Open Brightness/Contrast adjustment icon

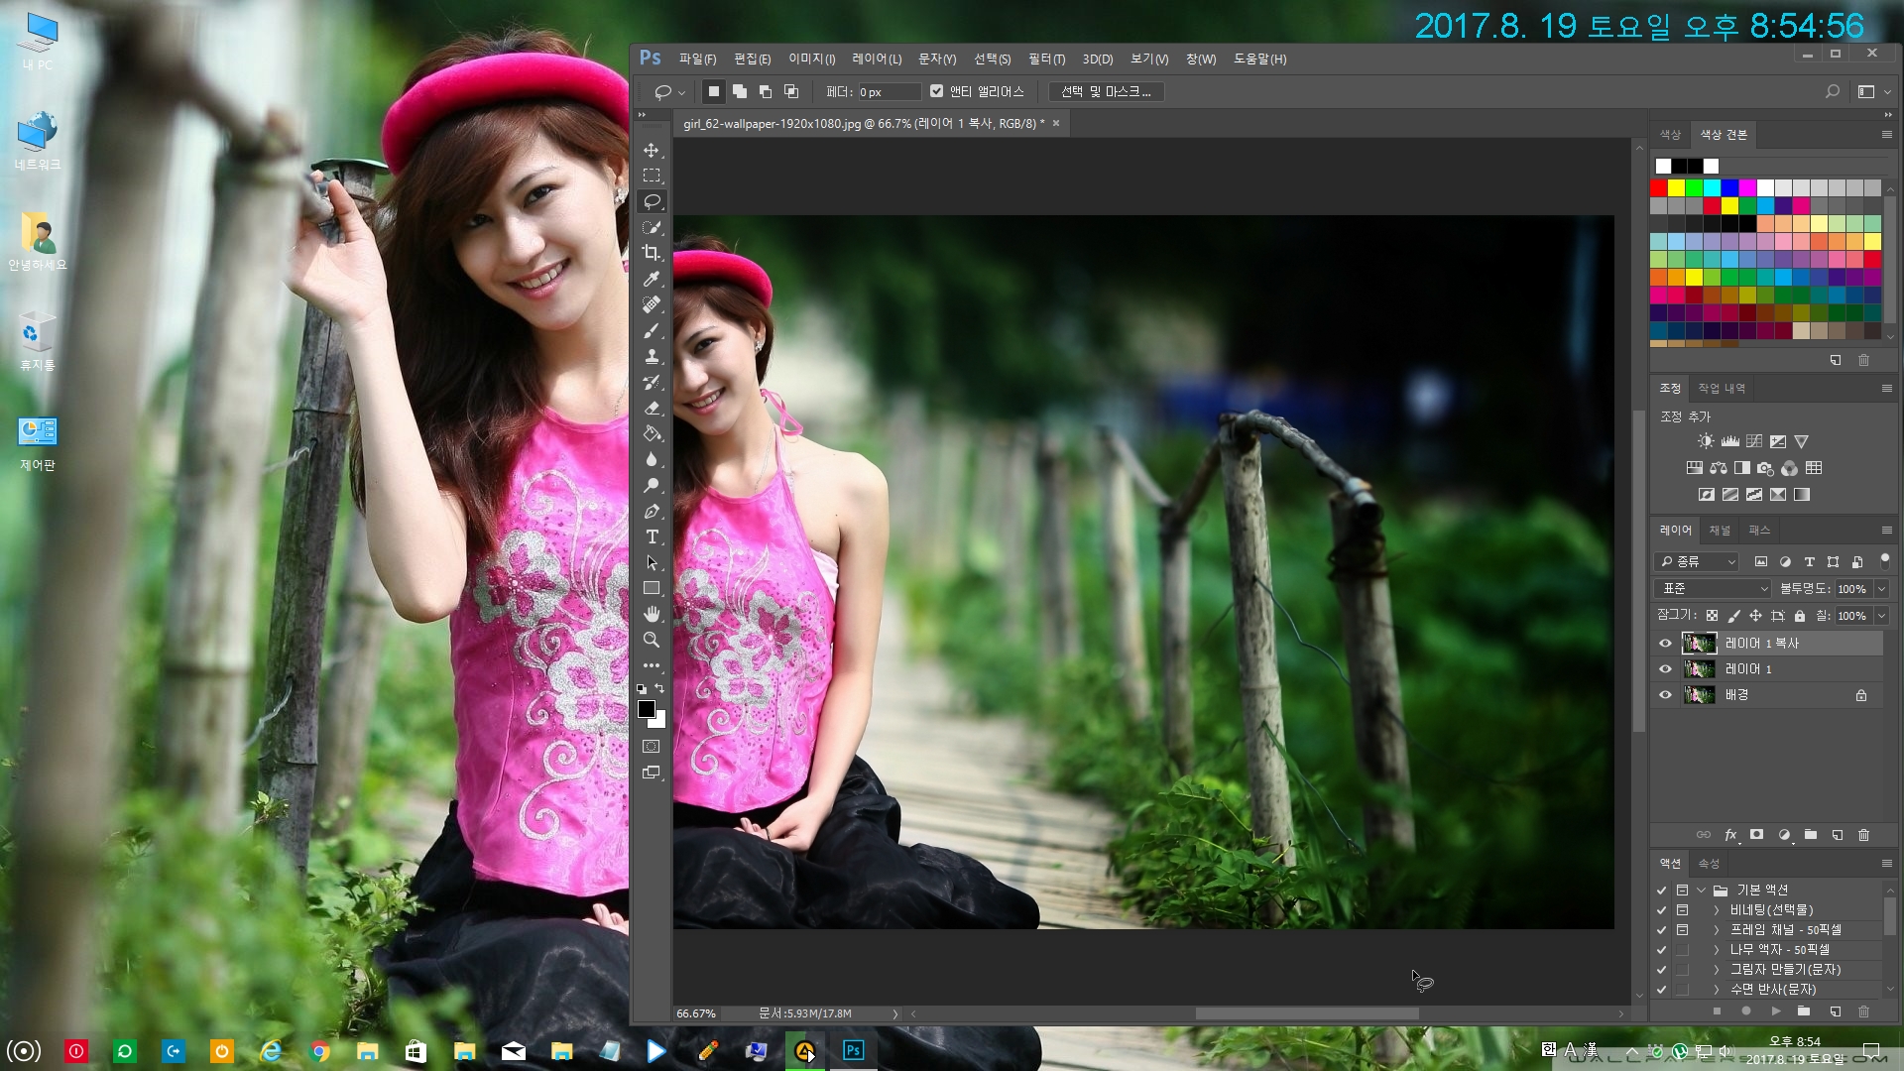pos(1706,441)
